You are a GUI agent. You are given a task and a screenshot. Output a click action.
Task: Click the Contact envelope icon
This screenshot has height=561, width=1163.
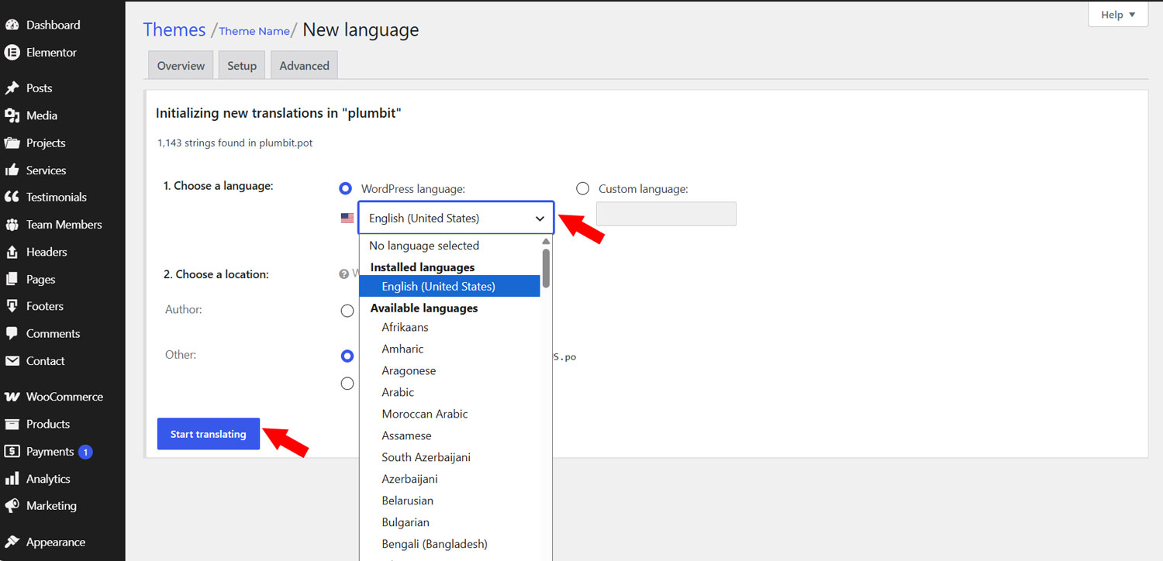click(x=12, y=361)
